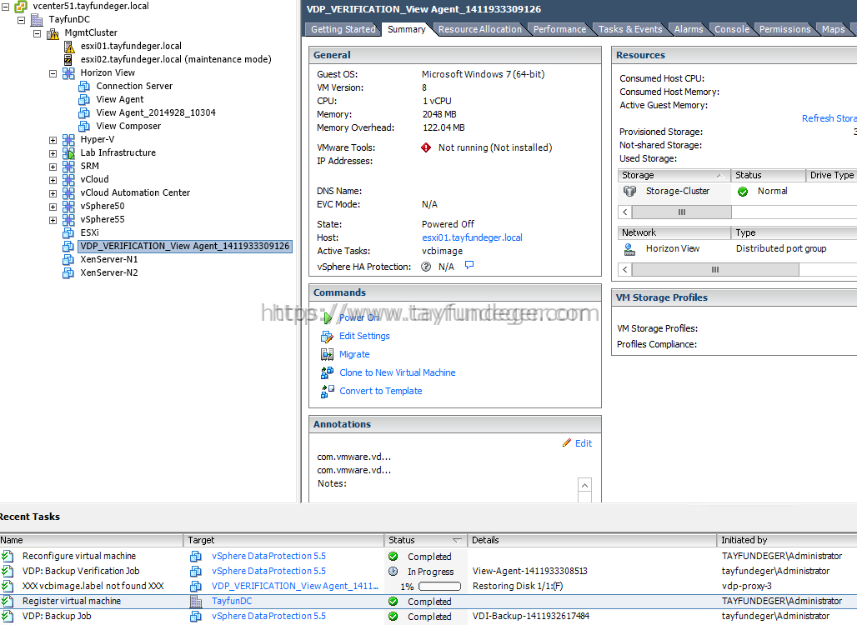The image size is (857, 625).
Task: Sort tasks by Initiated by column header
Action: pyautogui.click(x=787, y=540)
